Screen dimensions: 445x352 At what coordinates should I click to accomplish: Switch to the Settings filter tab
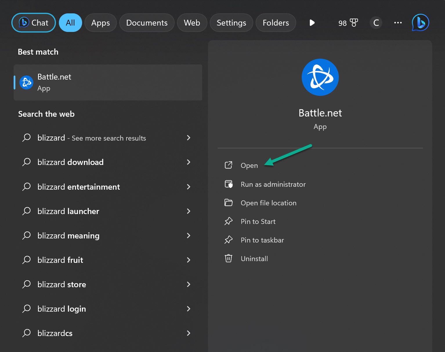231,23
